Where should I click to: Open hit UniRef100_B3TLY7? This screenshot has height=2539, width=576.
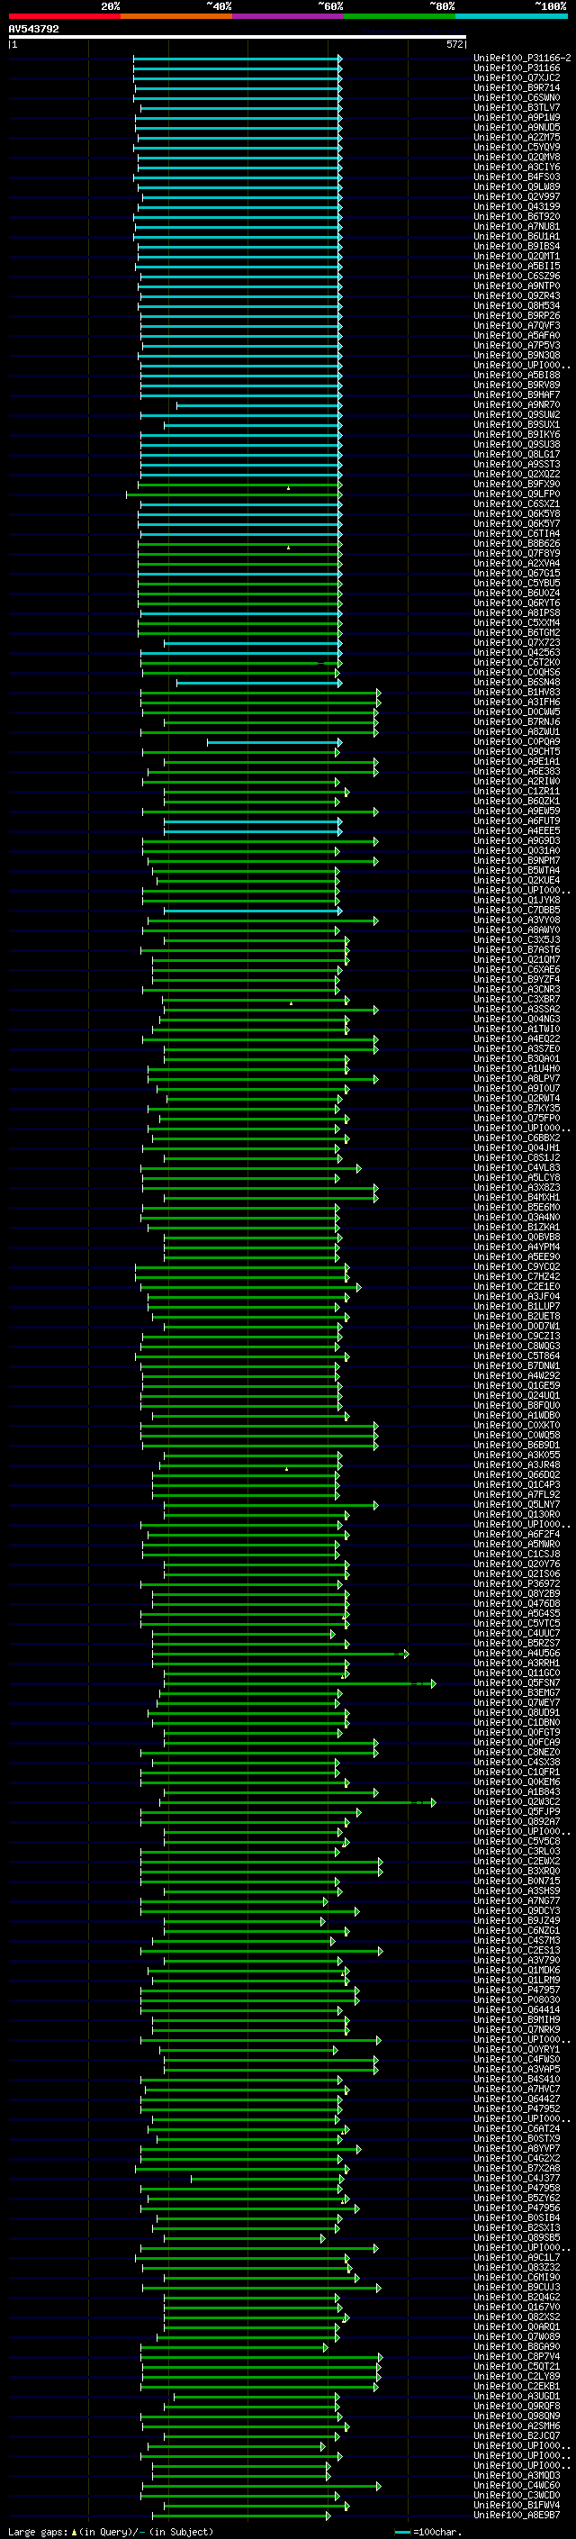(x=517, y=107)
